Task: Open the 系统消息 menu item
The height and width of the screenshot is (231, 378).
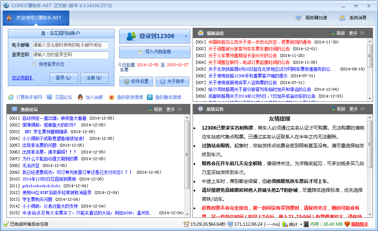Action: point(353,18)
